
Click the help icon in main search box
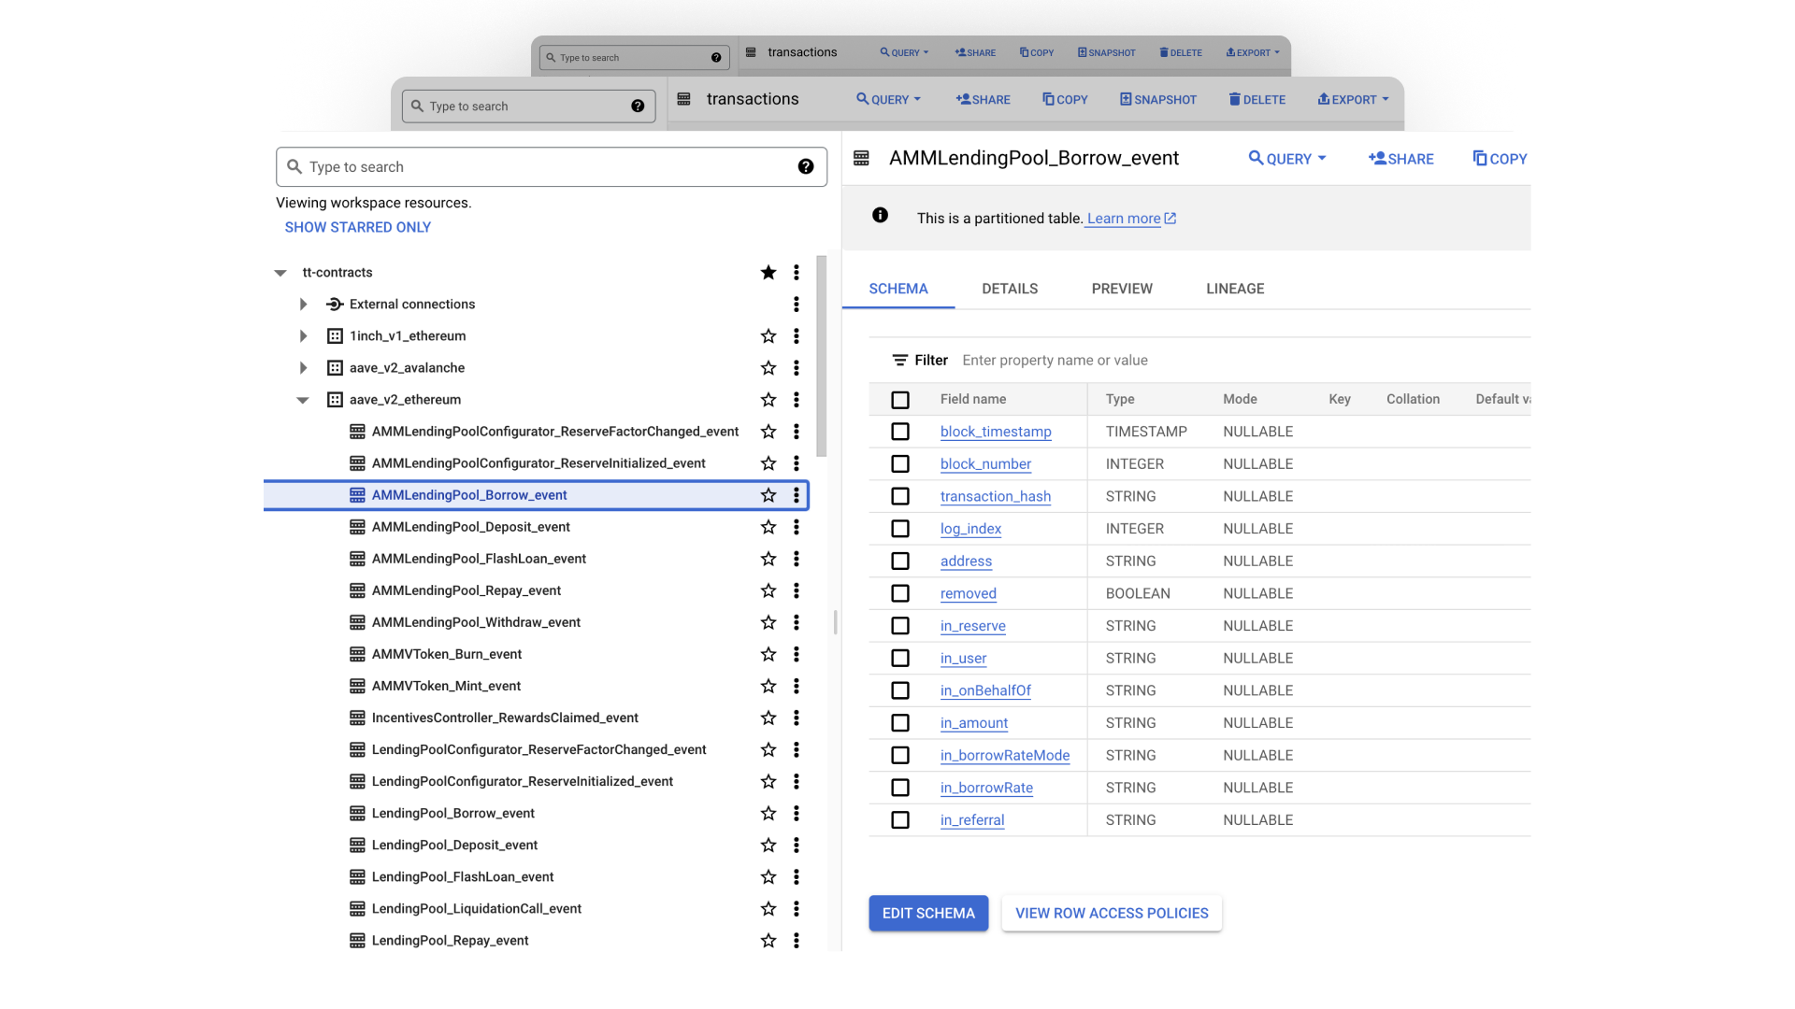[x=806, y=167]
